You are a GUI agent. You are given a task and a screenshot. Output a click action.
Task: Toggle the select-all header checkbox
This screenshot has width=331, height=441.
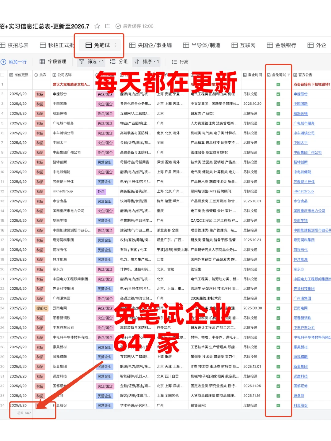click(x=2, y=75)
